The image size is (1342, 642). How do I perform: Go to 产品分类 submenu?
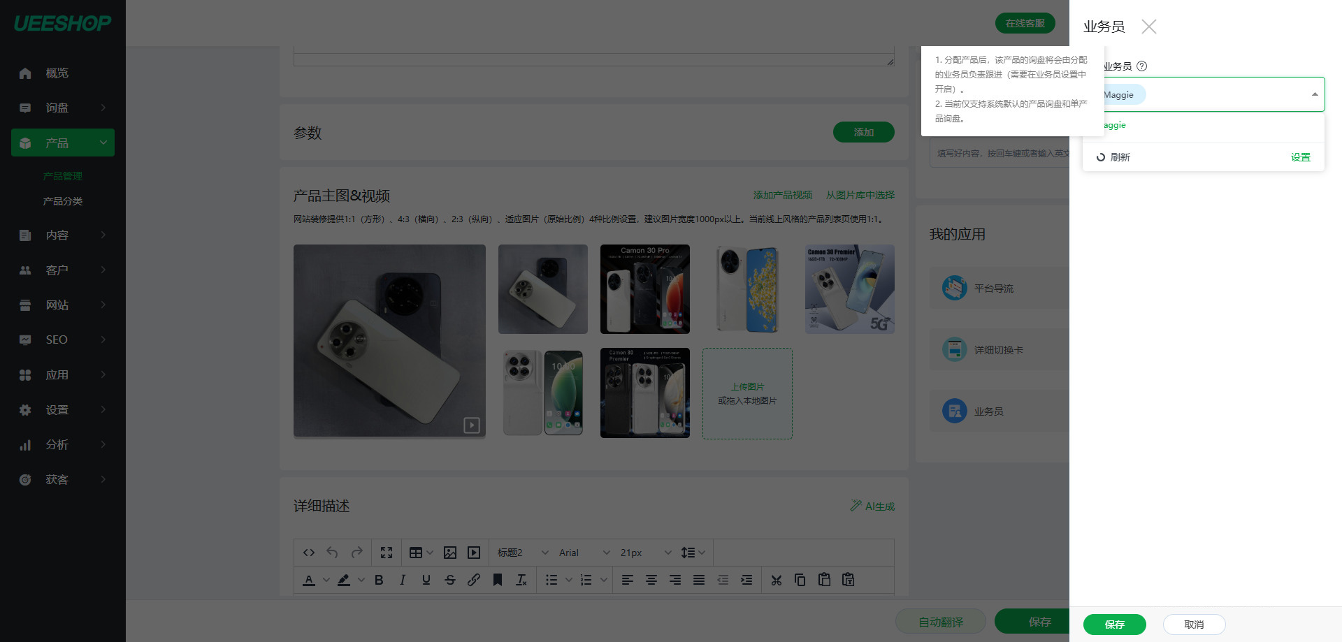point(63,201)
